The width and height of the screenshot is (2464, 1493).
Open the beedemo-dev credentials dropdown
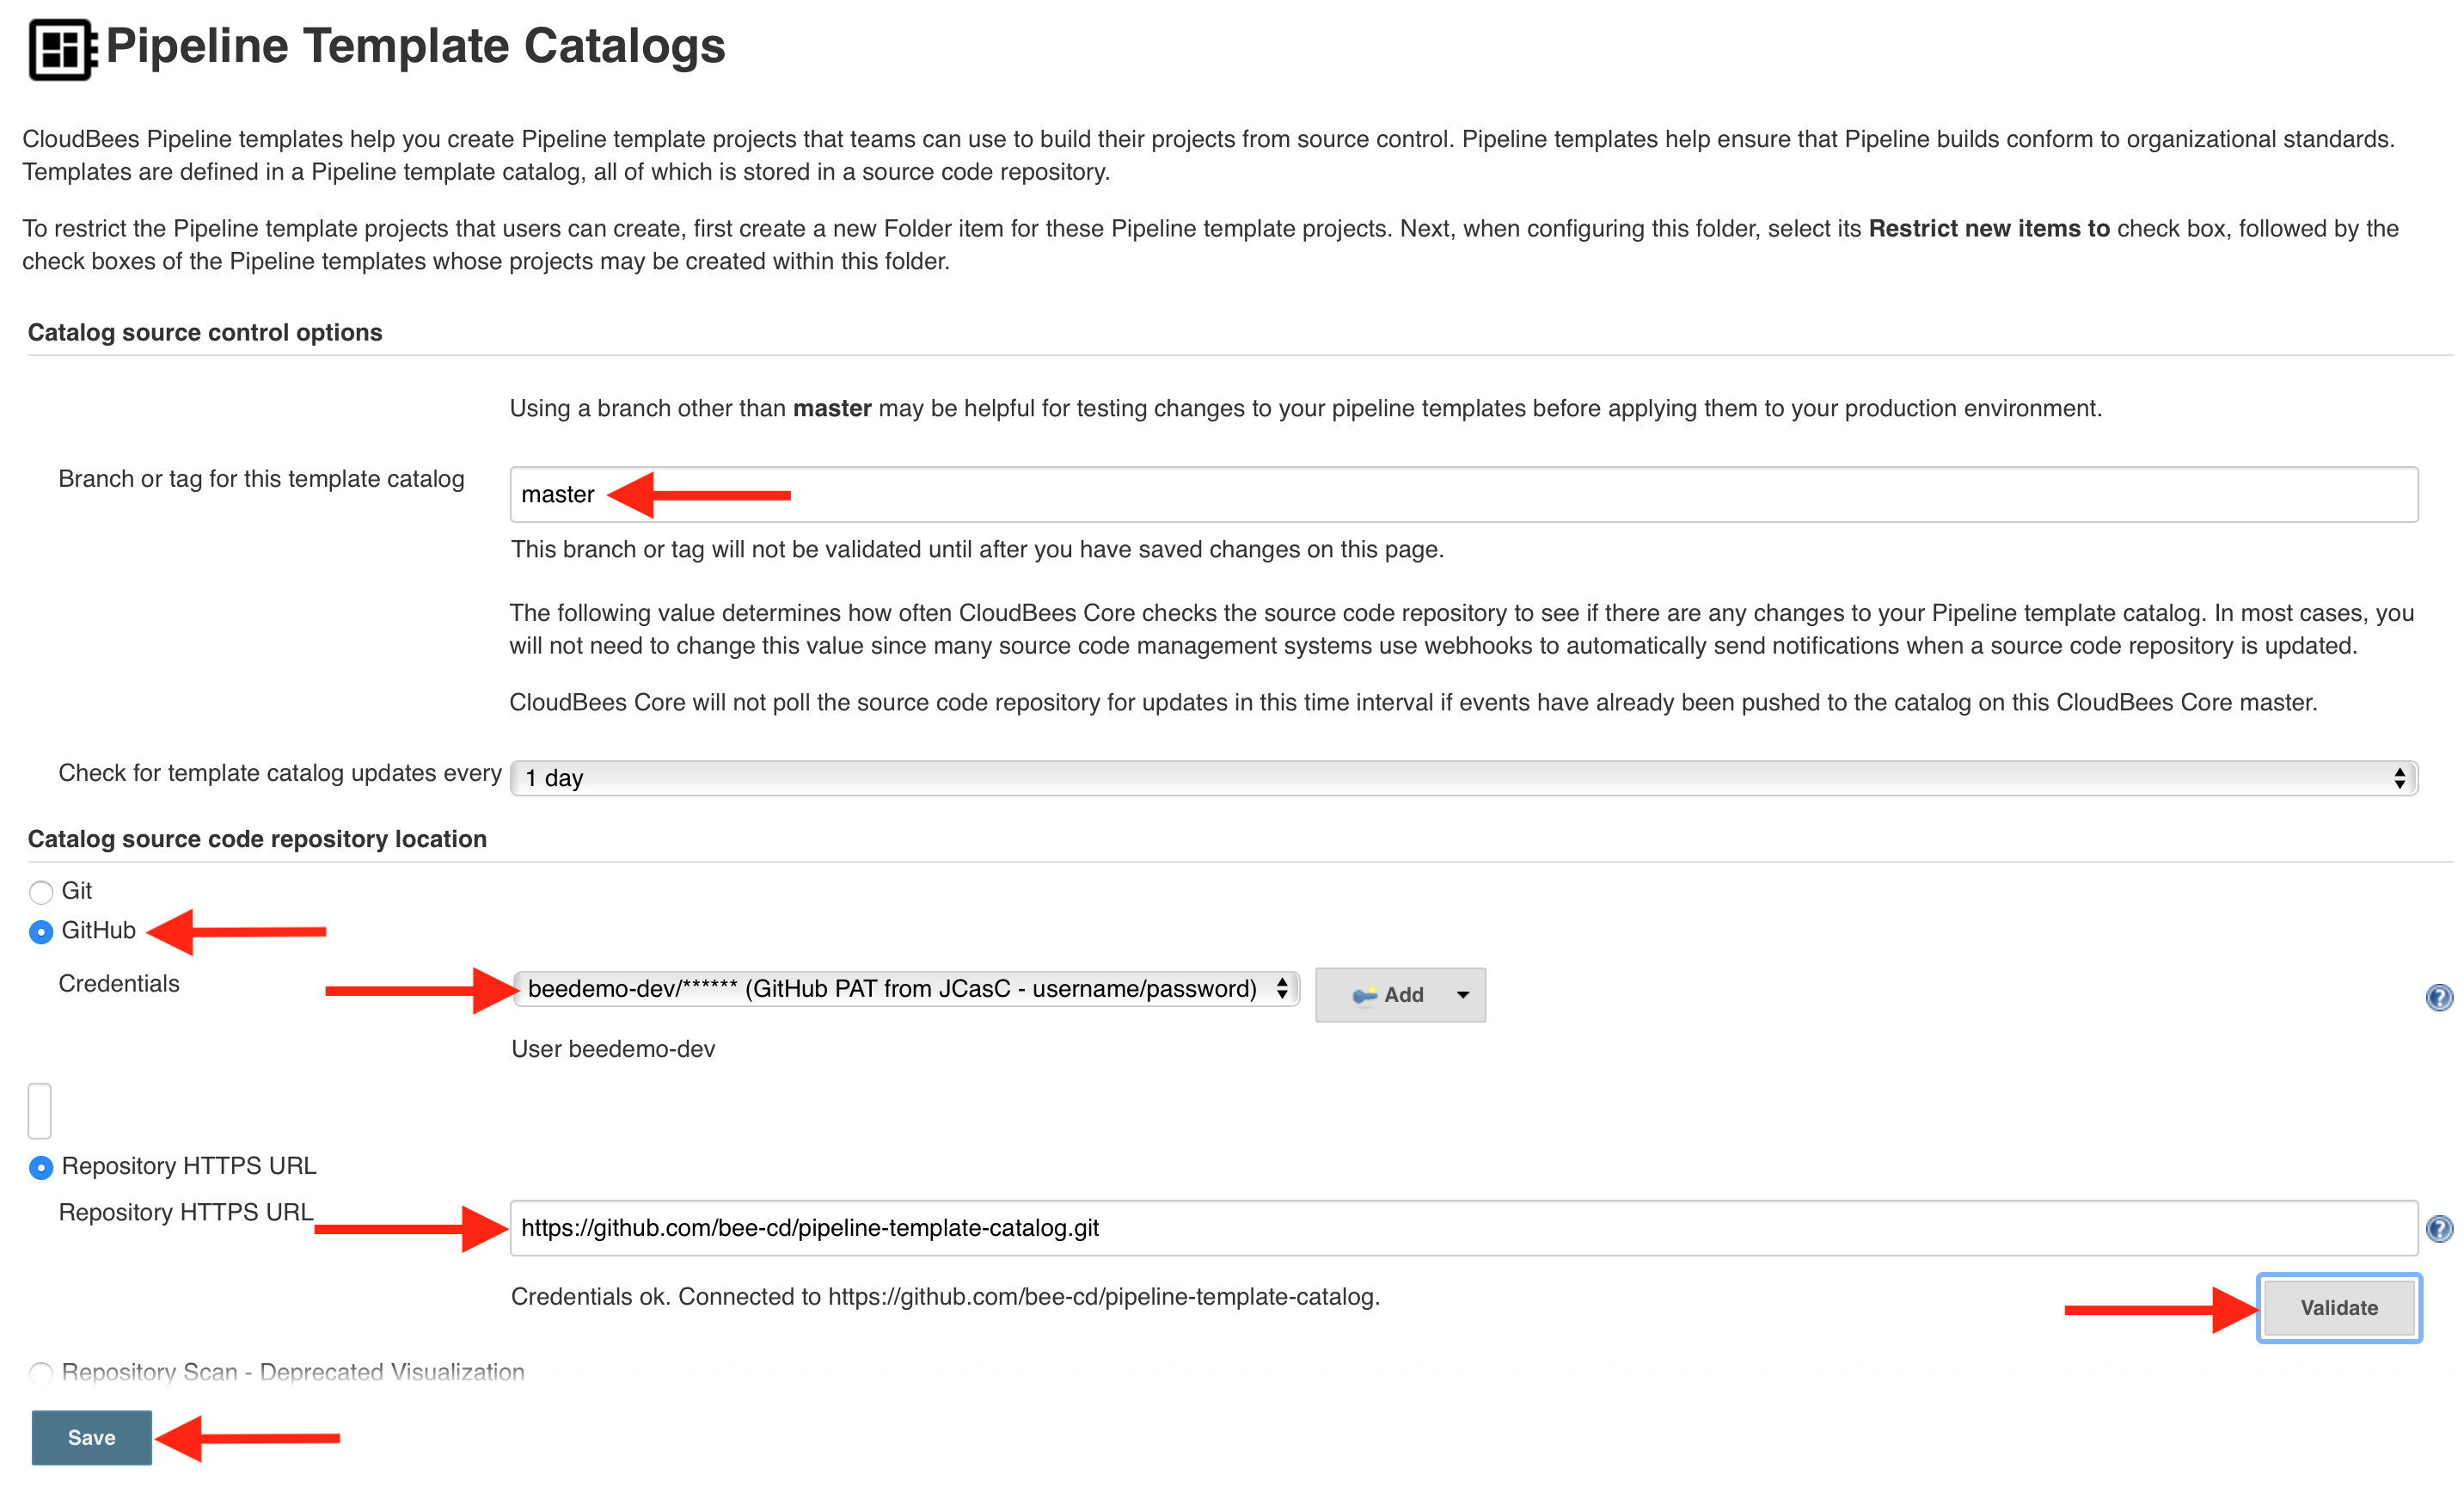(x=906, y=989)
